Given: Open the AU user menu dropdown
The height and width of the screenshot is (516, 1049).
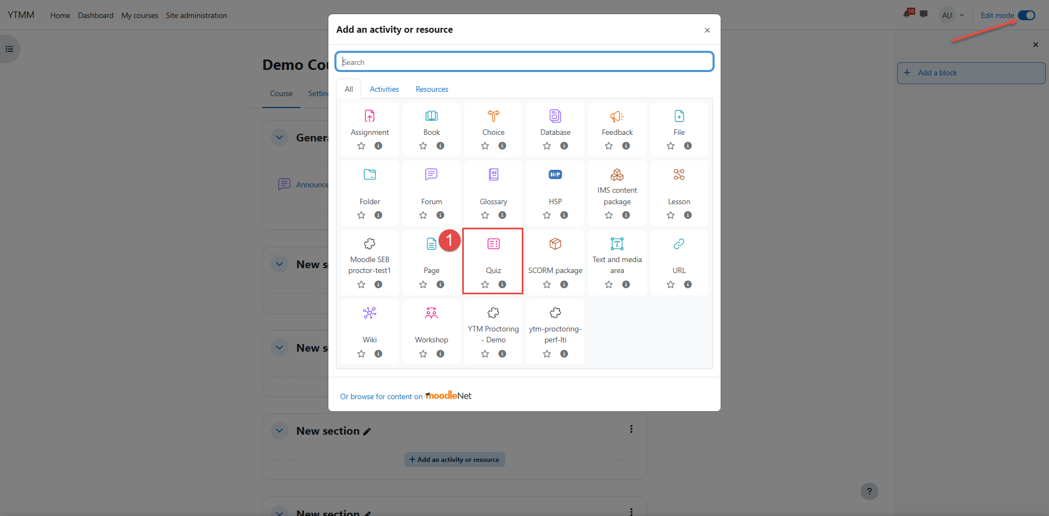Looking at the screenshot, I should coord(952,15).
